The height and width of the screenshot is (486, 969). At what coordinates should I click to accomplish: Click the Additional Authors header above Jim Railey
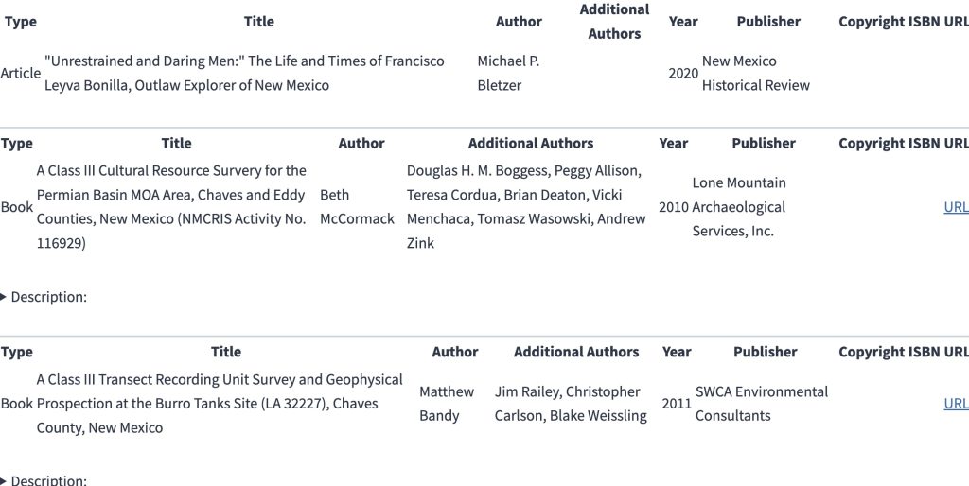pyautogui.click(x=576, y=352)
